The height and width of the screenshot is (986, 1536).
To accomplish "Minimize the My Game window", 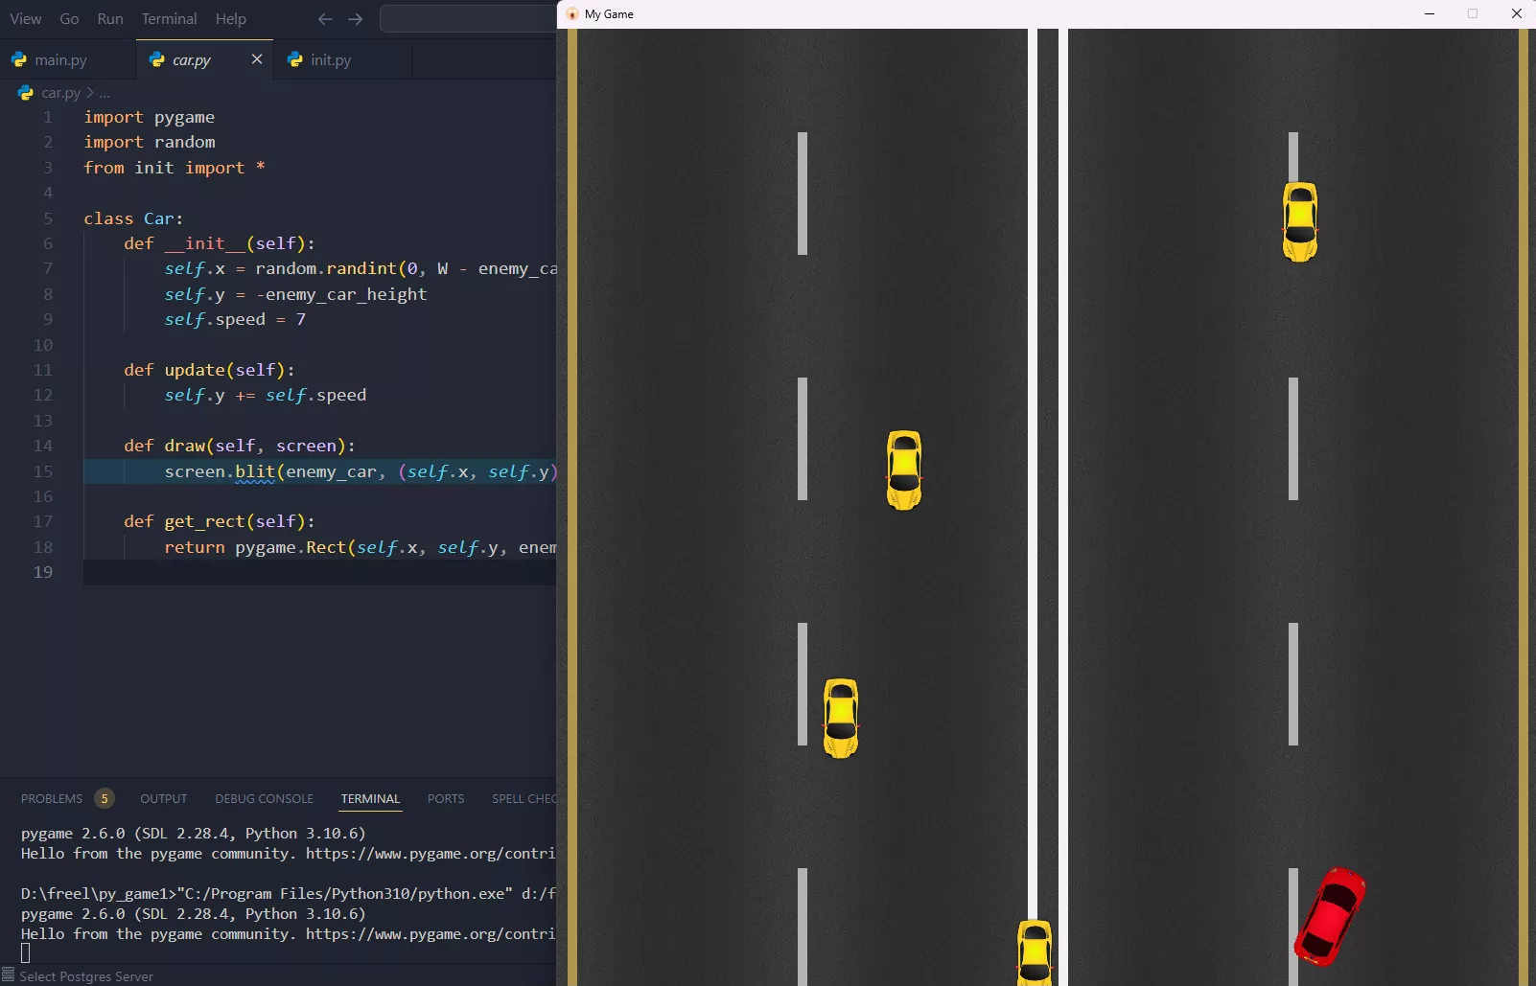I will (1429, 13).
